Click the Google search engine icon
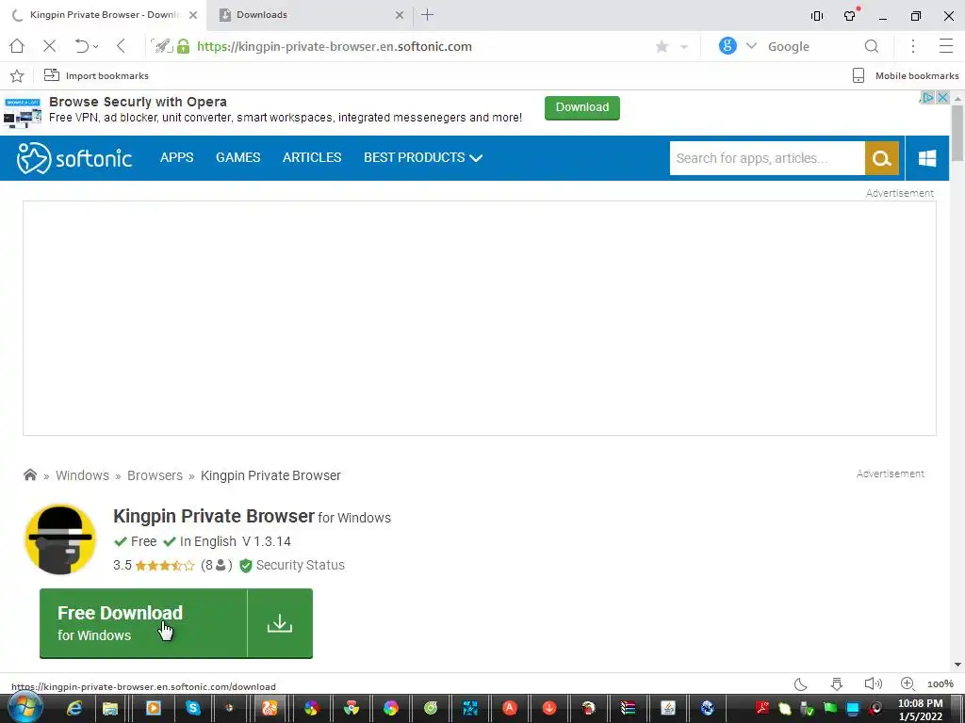This screenshot has width=965, height=723. pos(728,46)
